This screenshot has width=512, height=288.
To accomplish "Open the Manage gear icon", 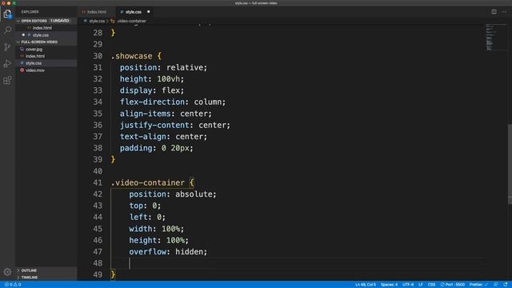I will [7, 272].
